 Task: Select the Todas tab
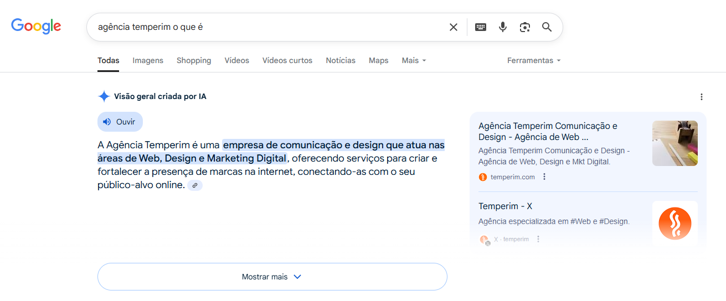pyautogui.click(x=109, y=60)
